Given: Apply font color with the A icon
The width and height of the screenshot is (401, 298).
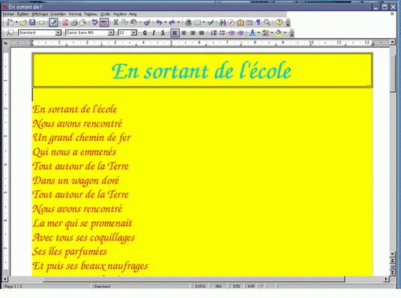Looking at the screenshot, I should (x=253, y=33).
